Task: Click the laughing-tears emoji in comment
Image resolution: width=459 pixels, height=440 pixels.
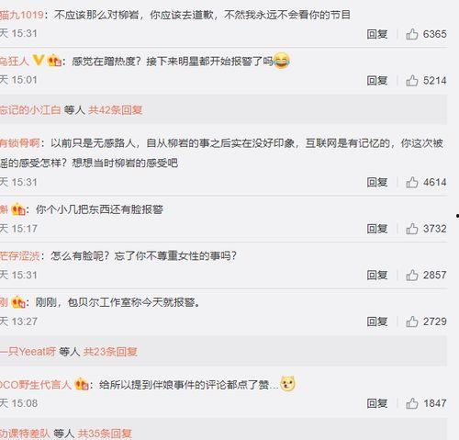Action: (281, 61)
